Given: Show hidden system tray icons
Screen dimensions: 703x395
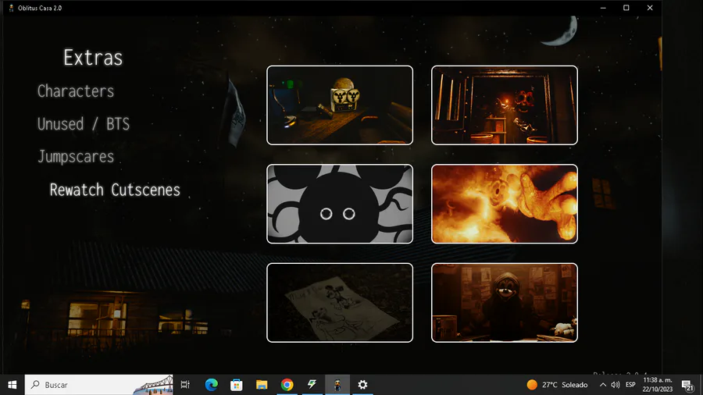Looking at the screenshot, I should pyautogui.click(x=603, y=385).
